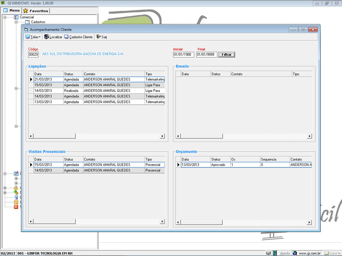Click the orange key icon in tree
Screen dimensions: 342x256
[x=16, y=202]
